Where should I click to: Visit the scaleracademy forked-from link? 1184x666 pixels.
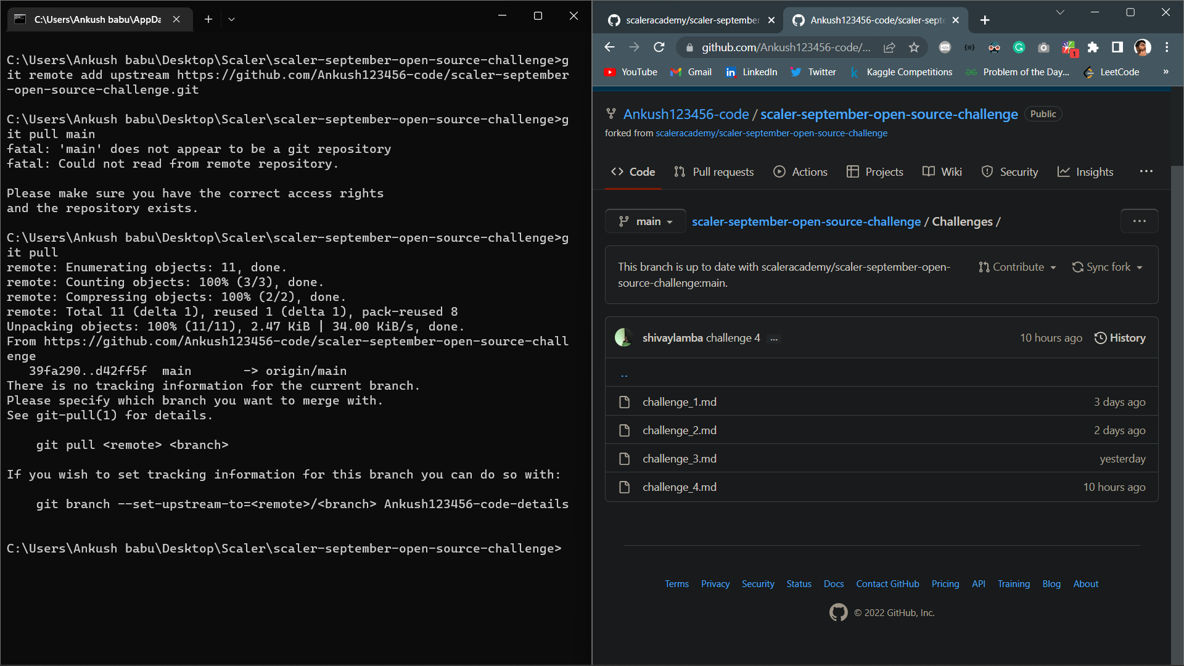pyautogui.click(x=771, y=133)
